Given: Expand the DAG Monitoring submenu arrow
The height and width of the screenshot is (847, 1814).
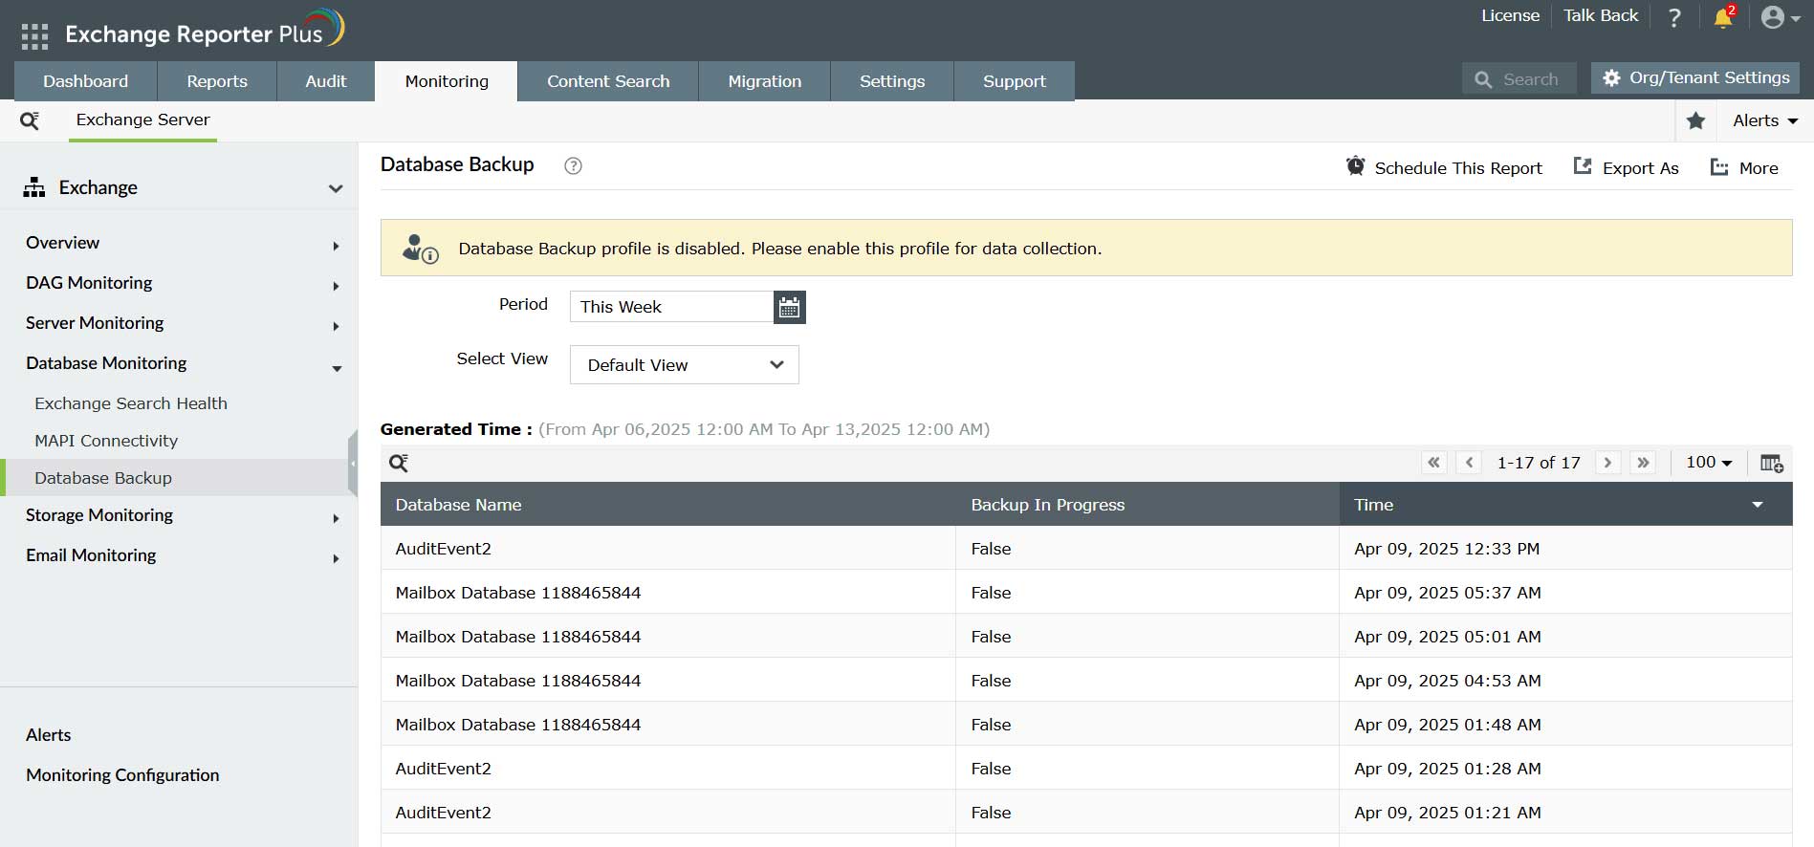Looking at the screenshot, I should click(336, 286).
